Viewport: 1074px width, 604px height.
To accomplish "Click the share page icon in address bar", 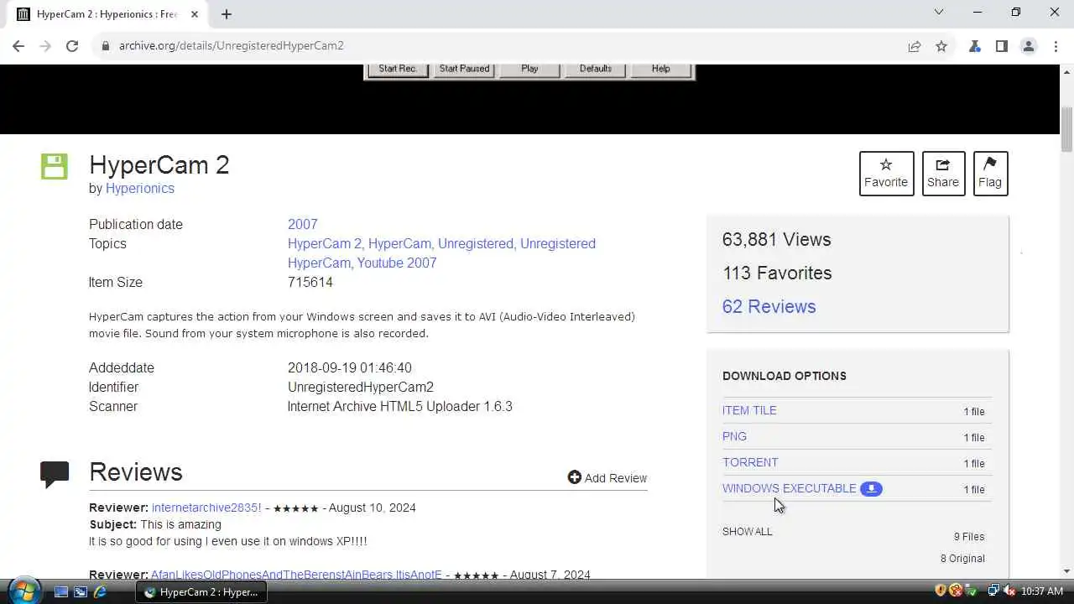I will (x=915, y=46).
